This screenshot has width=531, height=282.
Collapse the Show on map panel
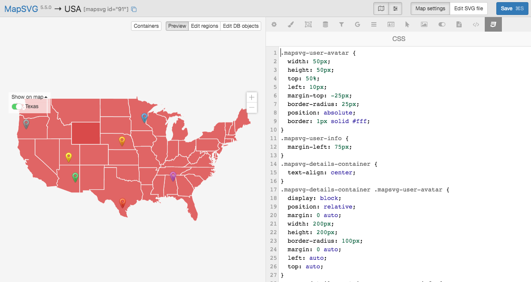(29, 97)
